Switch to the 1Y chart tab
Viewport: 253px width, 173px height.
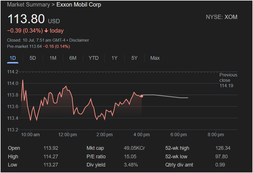tap(114, 58)
